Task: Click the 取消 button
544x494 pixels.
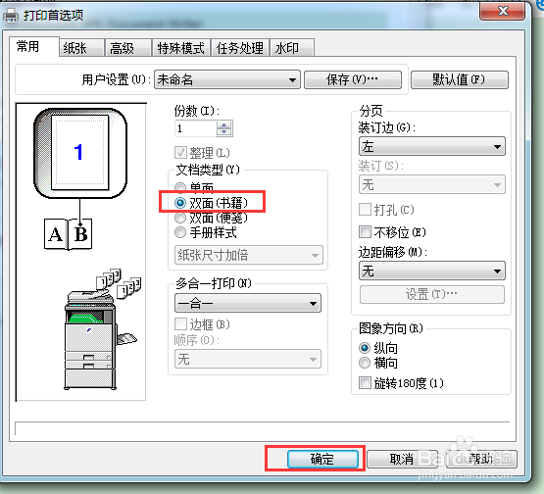Action: (x=402, y=459)
